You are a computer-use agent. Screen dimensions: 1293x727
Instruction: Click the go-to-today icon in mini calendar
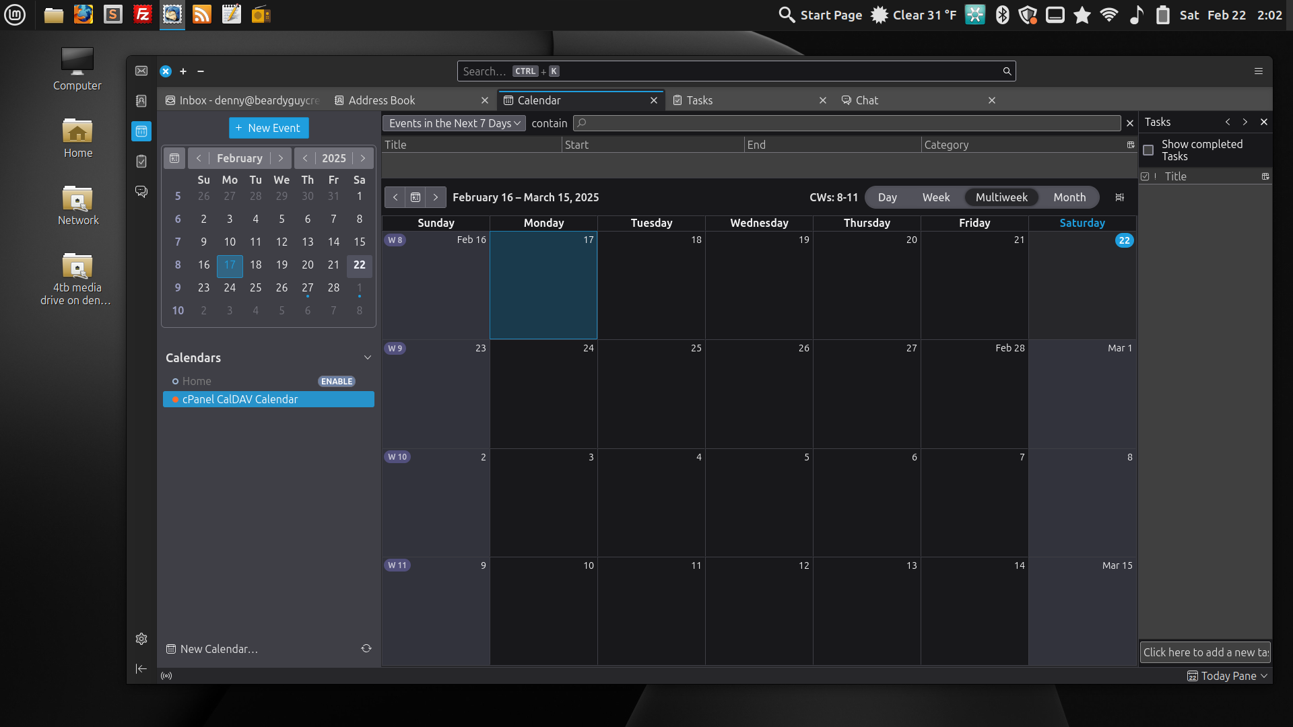[174, 158]
